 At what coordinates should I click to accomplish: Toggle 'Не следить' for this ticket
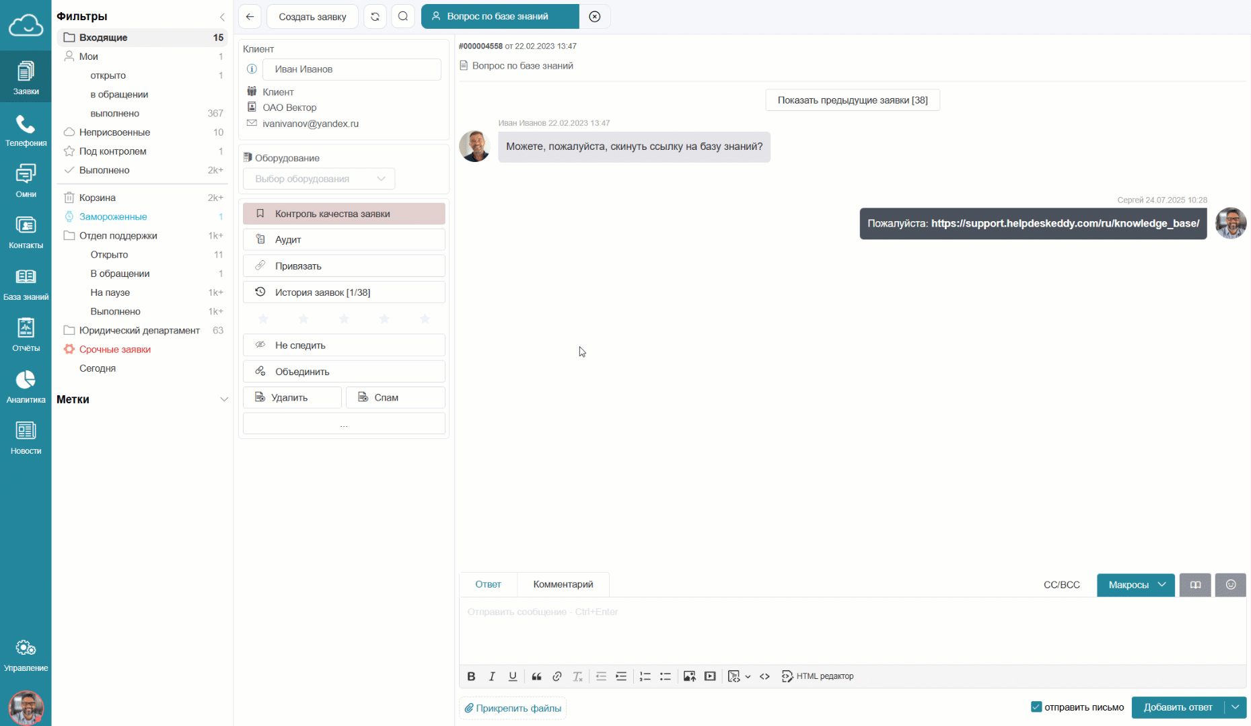[x=344, y=345]
